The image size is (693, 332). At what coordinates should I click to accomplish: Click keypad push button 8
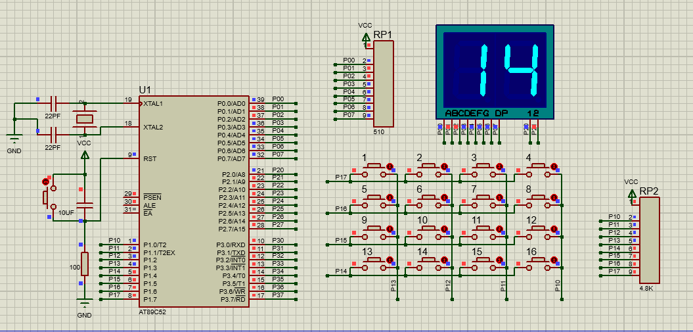click(539, 200)
